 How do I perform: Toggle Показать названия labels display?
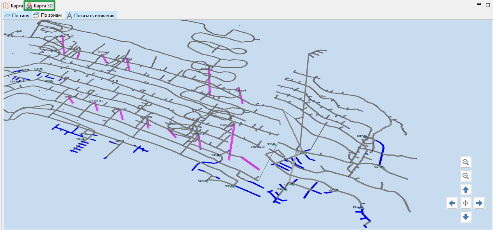click(91, 15)
